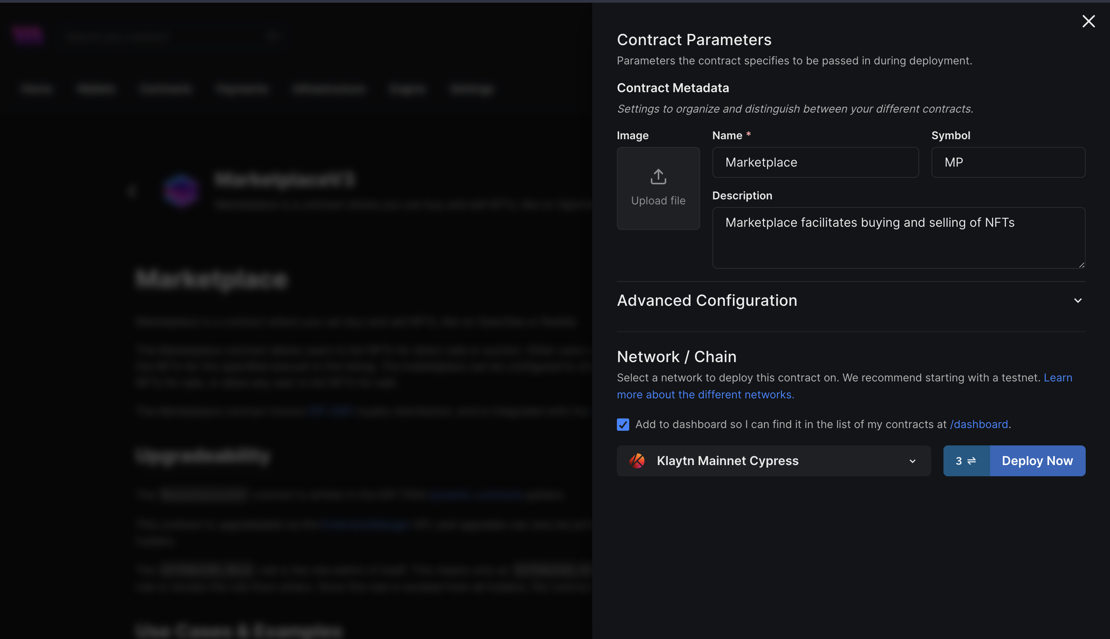Open the /dashboard link
1110x639 pixels.
click(x=979, y=424)
